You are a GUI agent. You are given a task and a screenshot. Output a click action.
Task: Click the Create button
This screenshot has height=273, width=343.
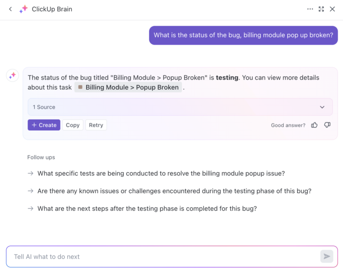point(44,125)
